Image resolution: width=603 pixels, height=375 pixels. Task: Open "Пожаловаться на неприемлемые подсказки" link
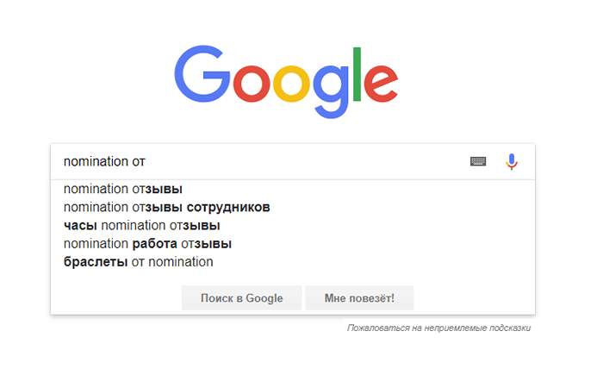point(438,328)
